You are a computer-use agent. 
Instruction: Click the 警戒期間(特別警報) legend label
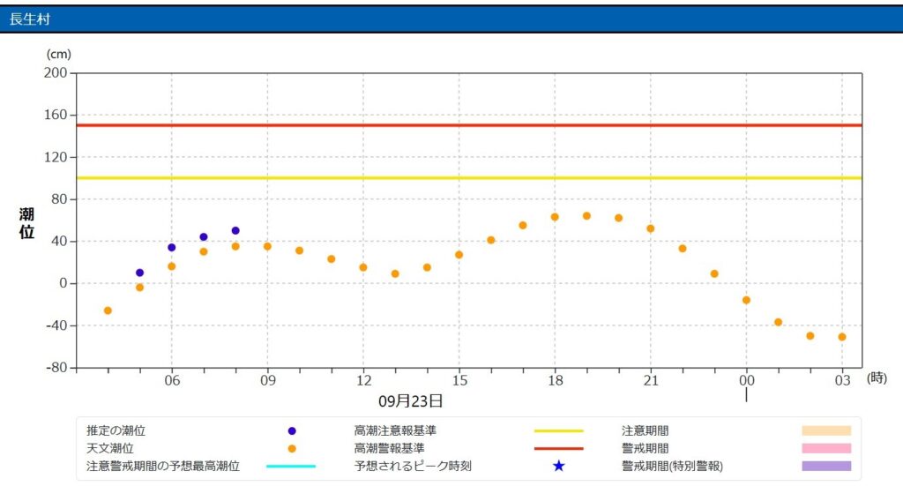[x=672, y=466]
